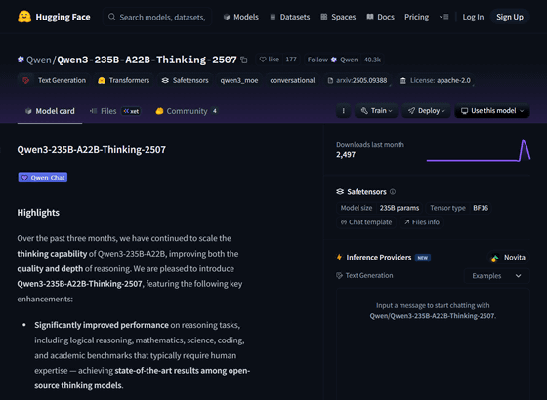Click the Transformers tag
This screenshot has width=547, height=400.
coord(123,80)
